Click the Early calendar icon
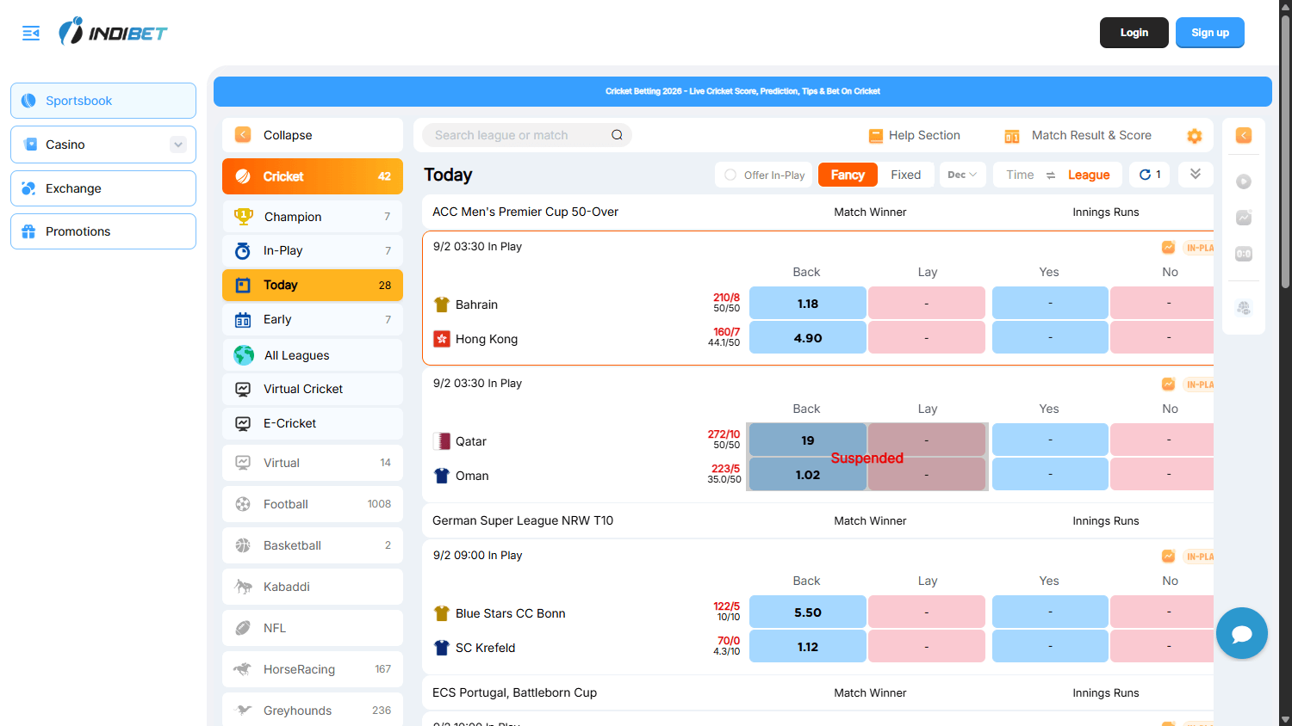The width and height of the screenshot is (1292, 726). coord(243,320)
